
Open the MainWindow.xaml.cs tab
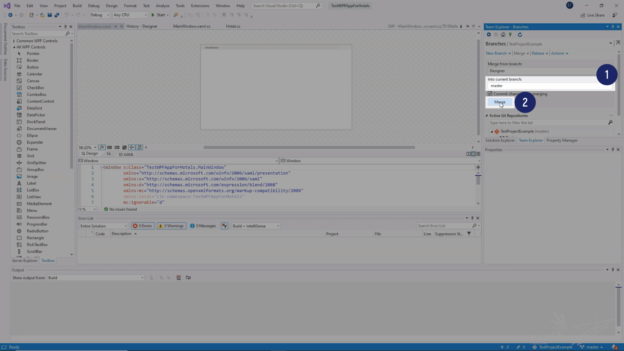tap(192, 26)
